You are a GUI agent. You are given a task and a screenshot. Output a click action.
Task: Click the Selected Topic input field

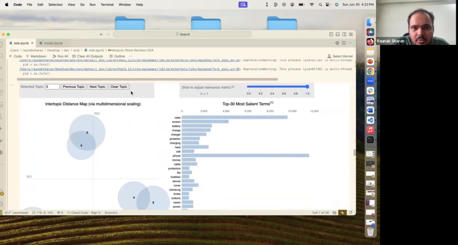click(52, 87)
